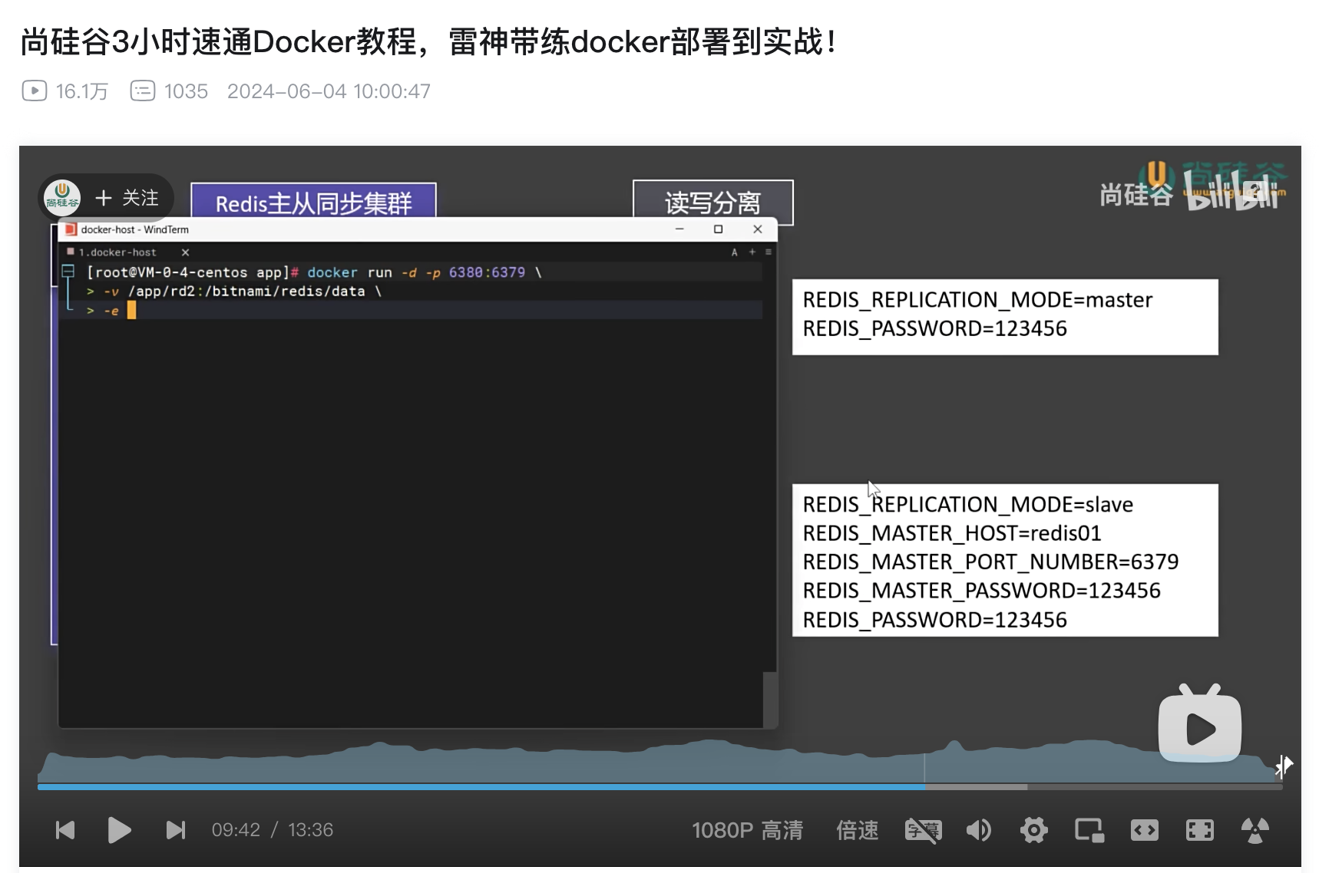This screenshot has width=1319, height=873.
Task: Select the 1.docker-host terminal tab
Action: click(x=117, y=252)
